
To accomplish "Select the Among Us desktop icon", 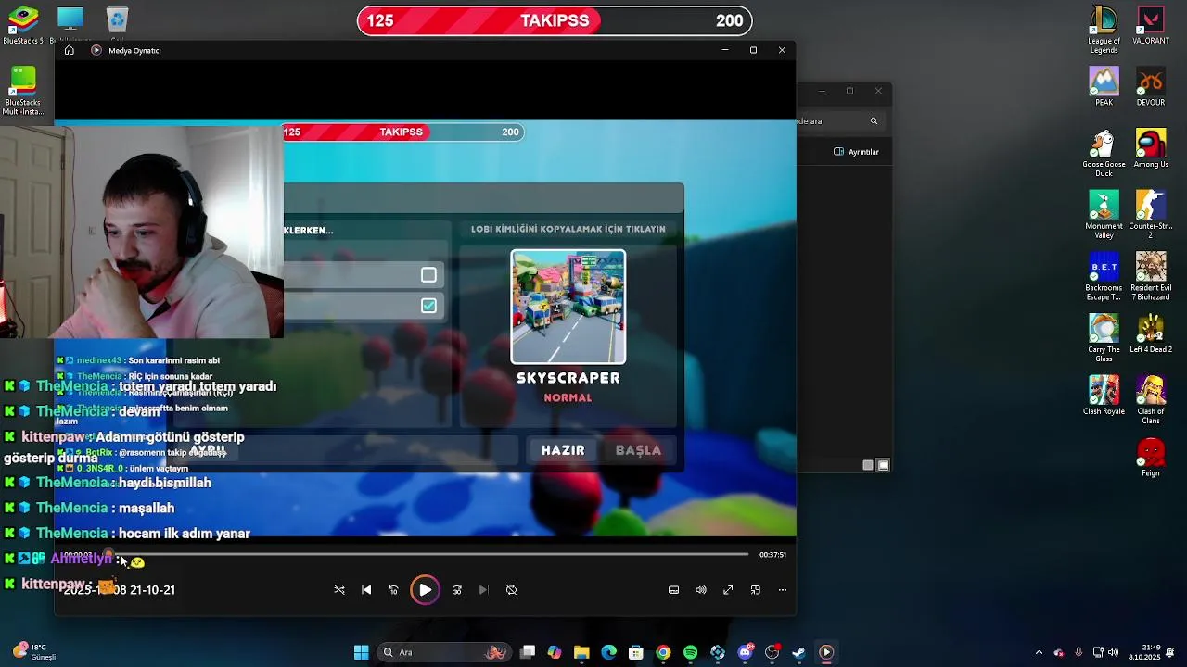I will click(1151, 148).
